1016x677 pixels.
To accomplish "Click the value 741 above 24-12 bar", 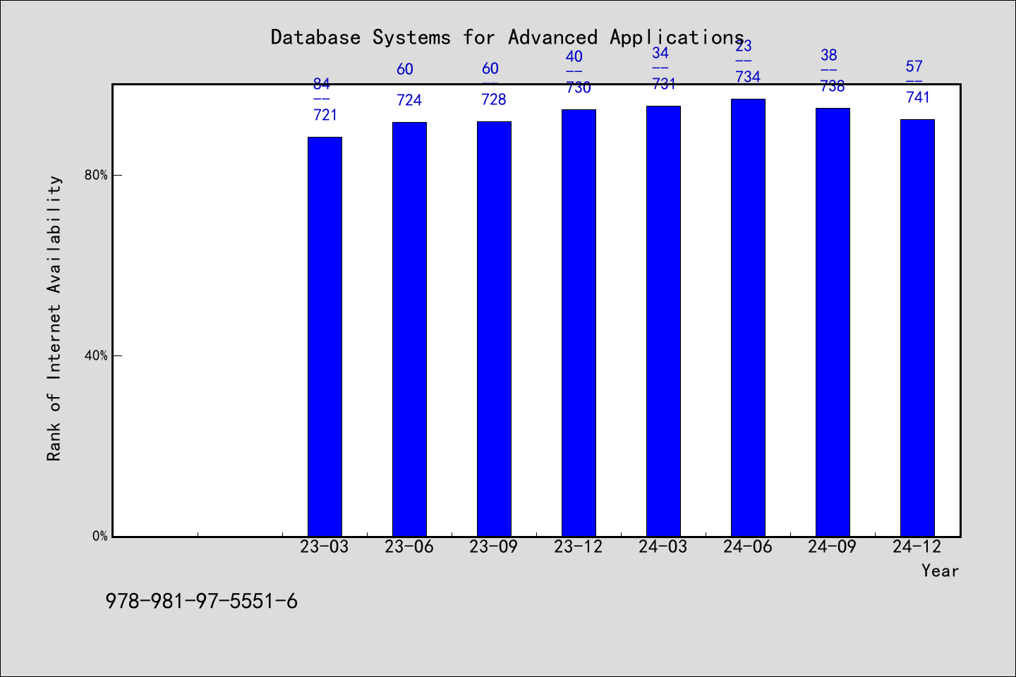I will coord(918,97).
